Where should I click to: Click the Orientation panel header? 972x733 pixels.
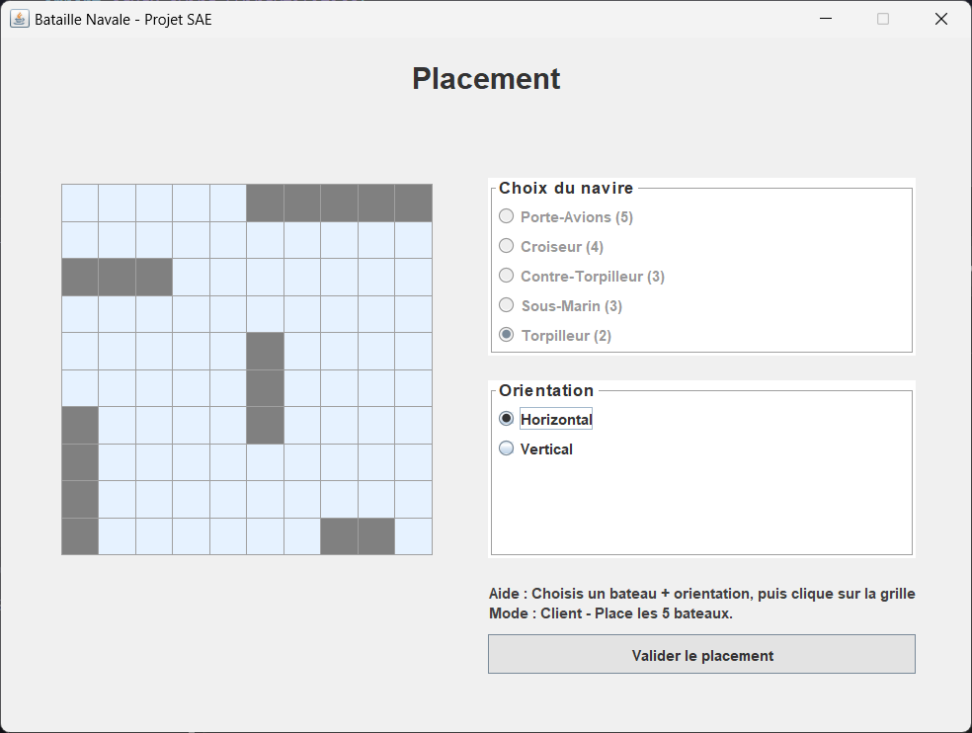tap(546, 391)
